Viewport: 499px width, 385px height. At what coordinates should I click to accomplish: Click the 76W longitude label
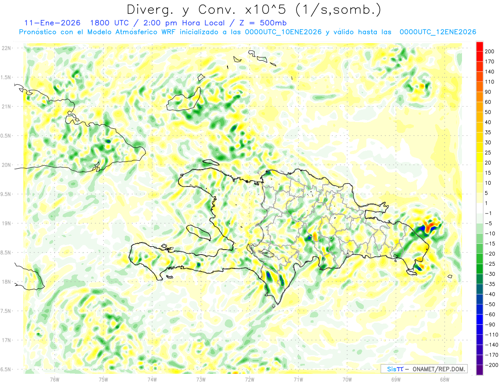click(x=54, y=379)
